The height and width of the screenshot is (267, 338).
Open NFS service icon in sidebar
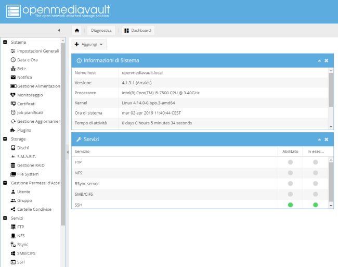coord(13,236)
